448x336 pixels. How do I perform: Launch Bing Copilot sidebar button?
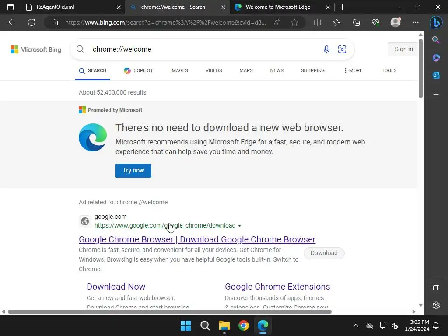tap(436, 22)
